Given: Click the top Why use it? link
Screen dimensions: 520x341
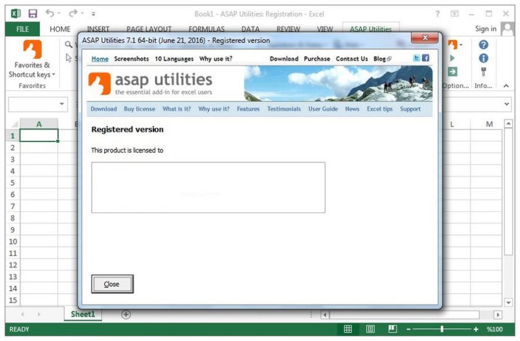Looking at the screenshot, I should [215, 59].
